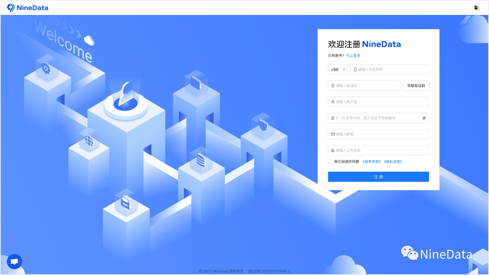Click the NineData logo in header
Screen dimensions: 489x275
28,8
